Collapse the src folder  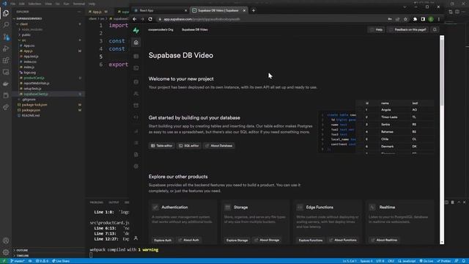coord(20,40)
